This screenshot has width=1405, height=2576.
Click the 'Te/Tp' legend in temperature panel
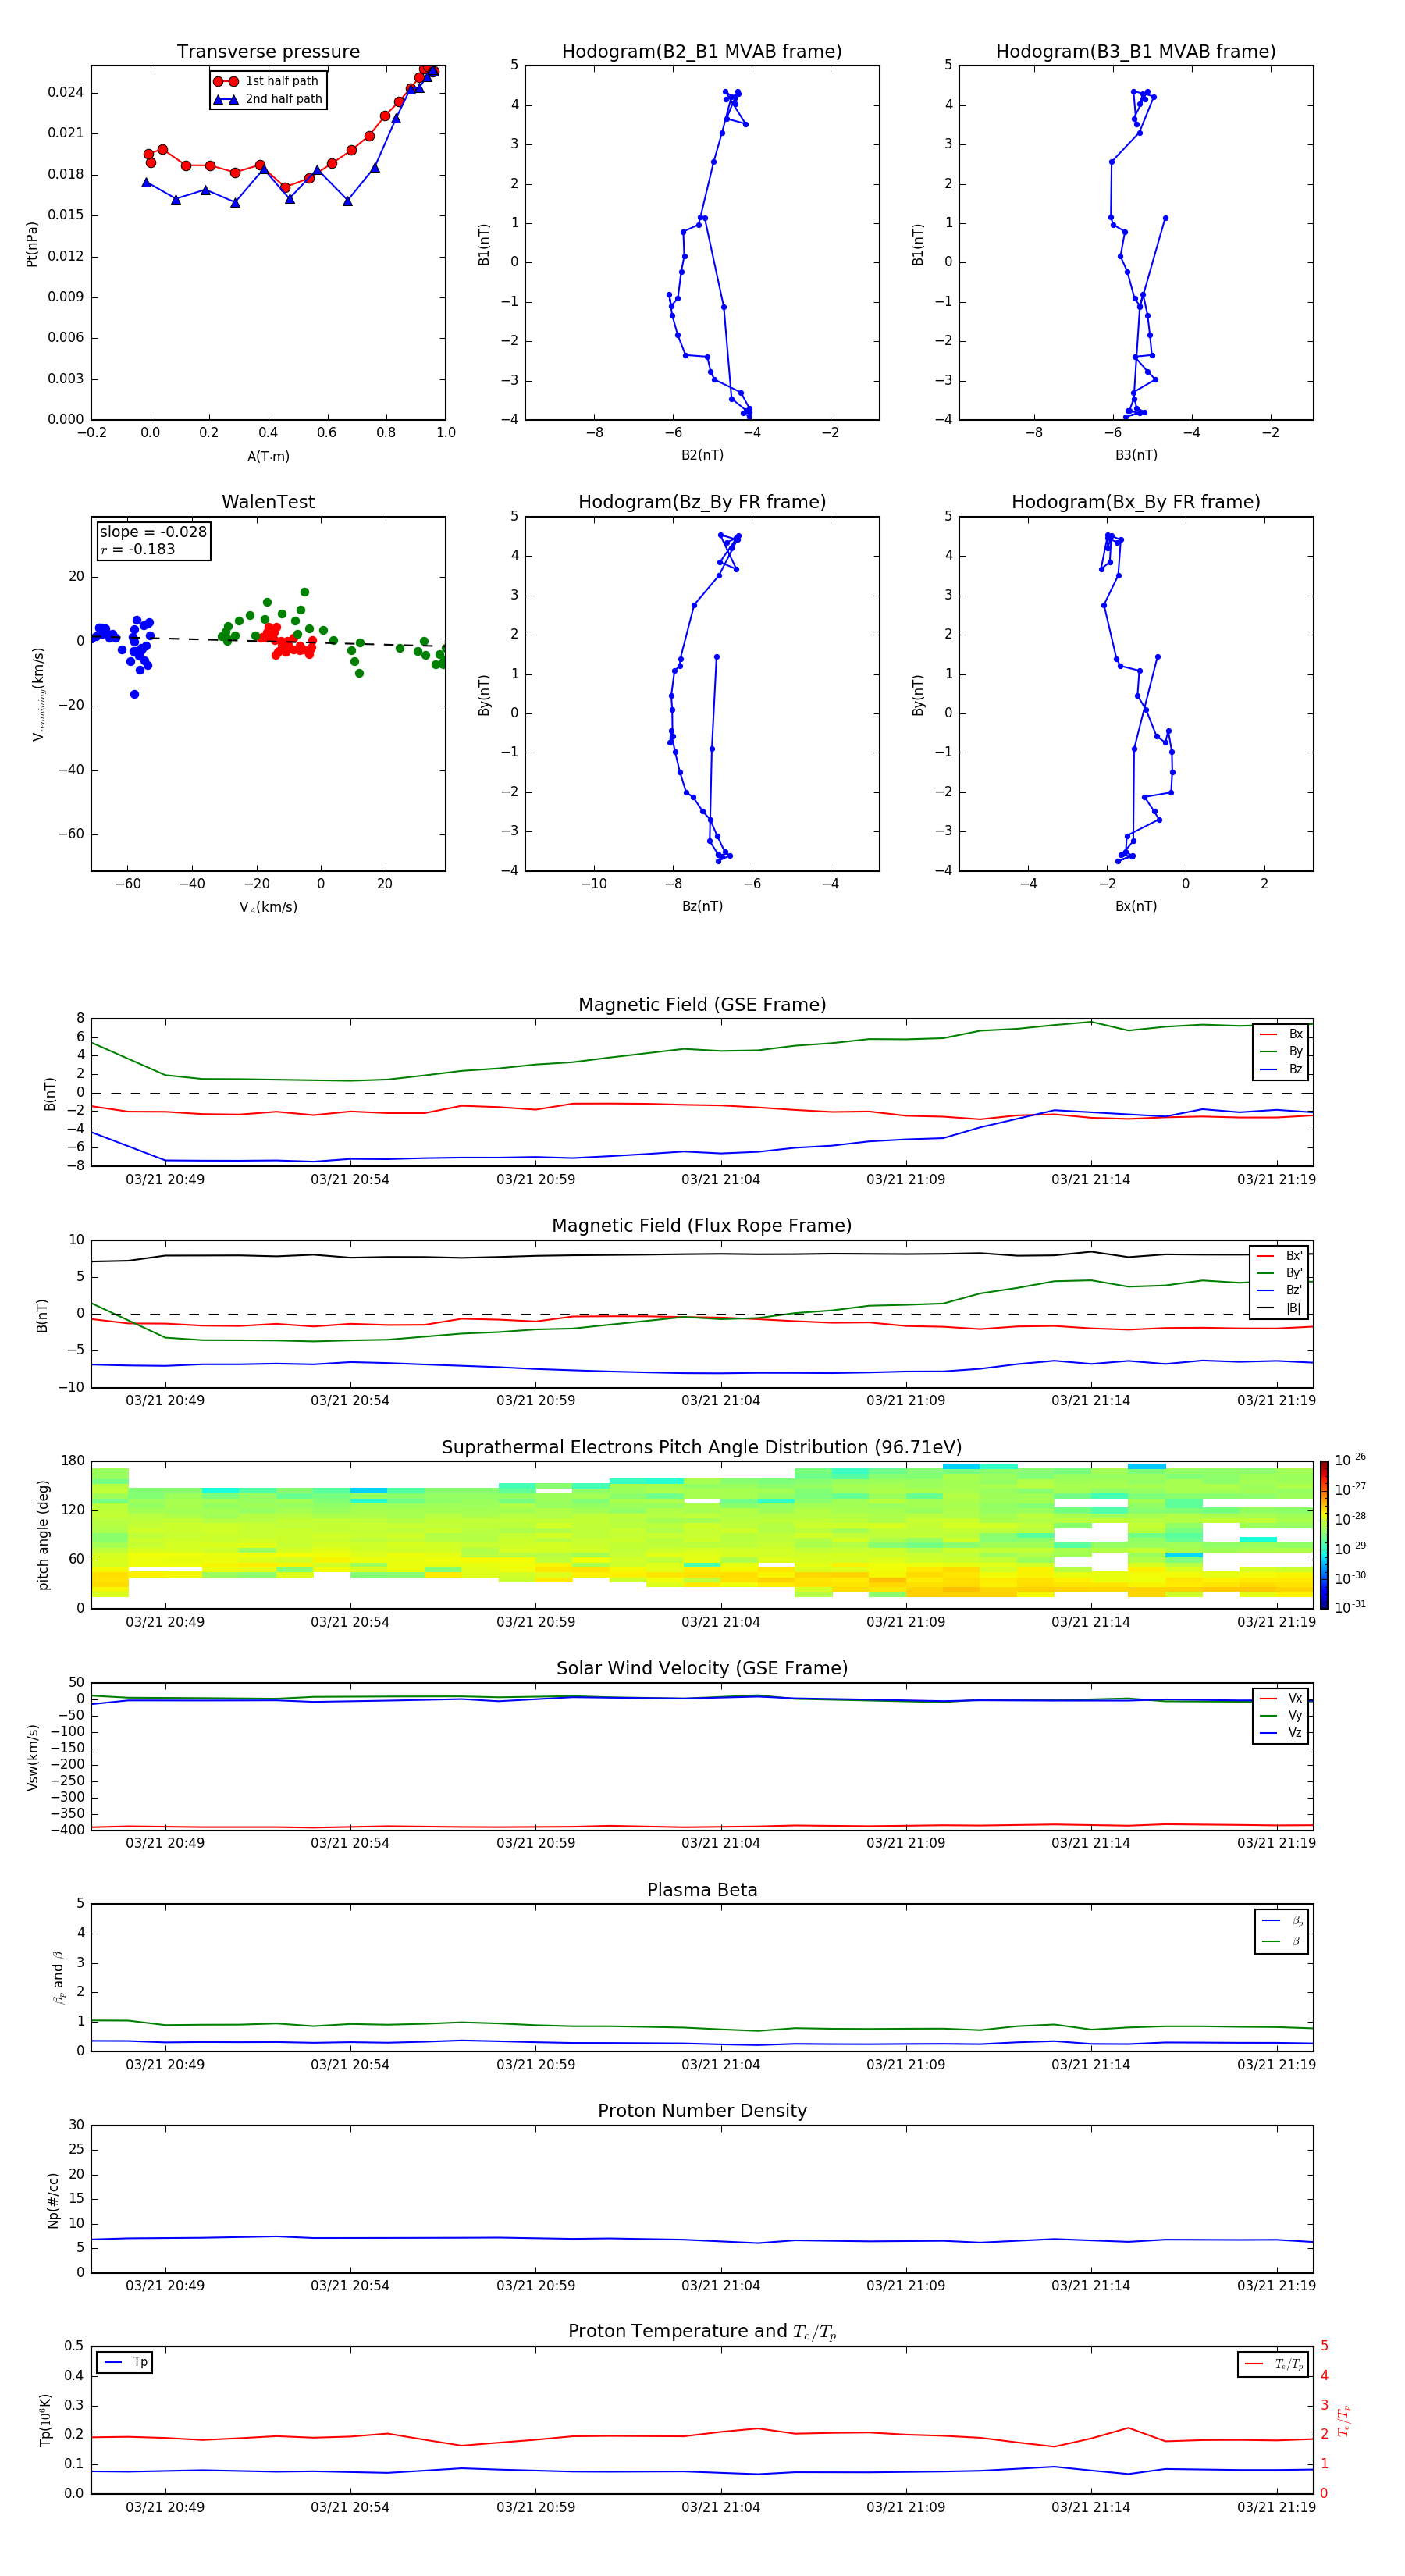click(1289, 2364)
